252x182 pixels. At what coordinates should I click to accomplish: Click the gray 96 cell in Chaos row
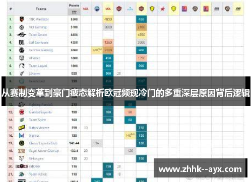pos(97,143)
